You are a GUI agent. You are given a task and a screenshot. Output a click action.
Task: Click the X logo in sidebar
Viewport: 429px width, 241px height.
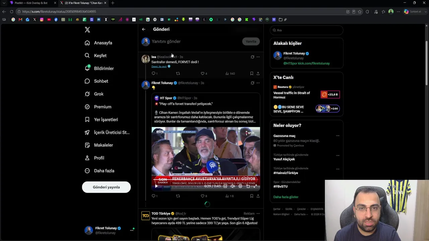[x=87, y=30]
